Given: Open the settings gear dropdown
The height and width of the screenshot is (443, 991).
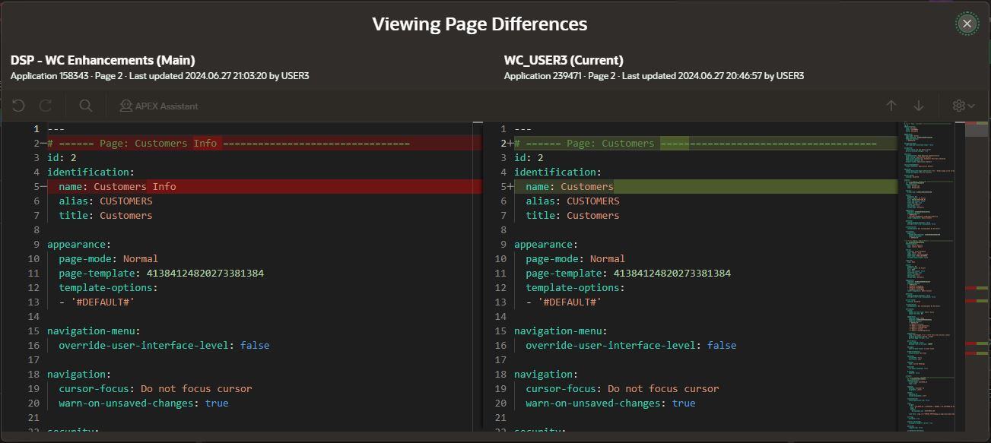Looking at the screenshot, I should [x=963, y=106].
